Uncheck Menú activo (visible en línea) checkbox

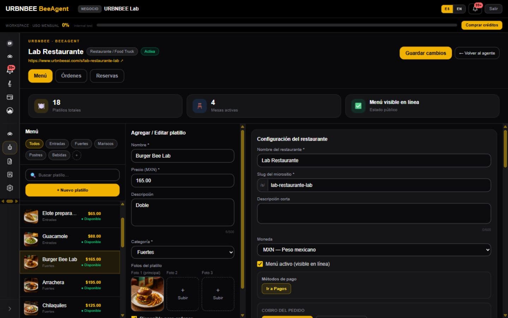tap(260, 264)
